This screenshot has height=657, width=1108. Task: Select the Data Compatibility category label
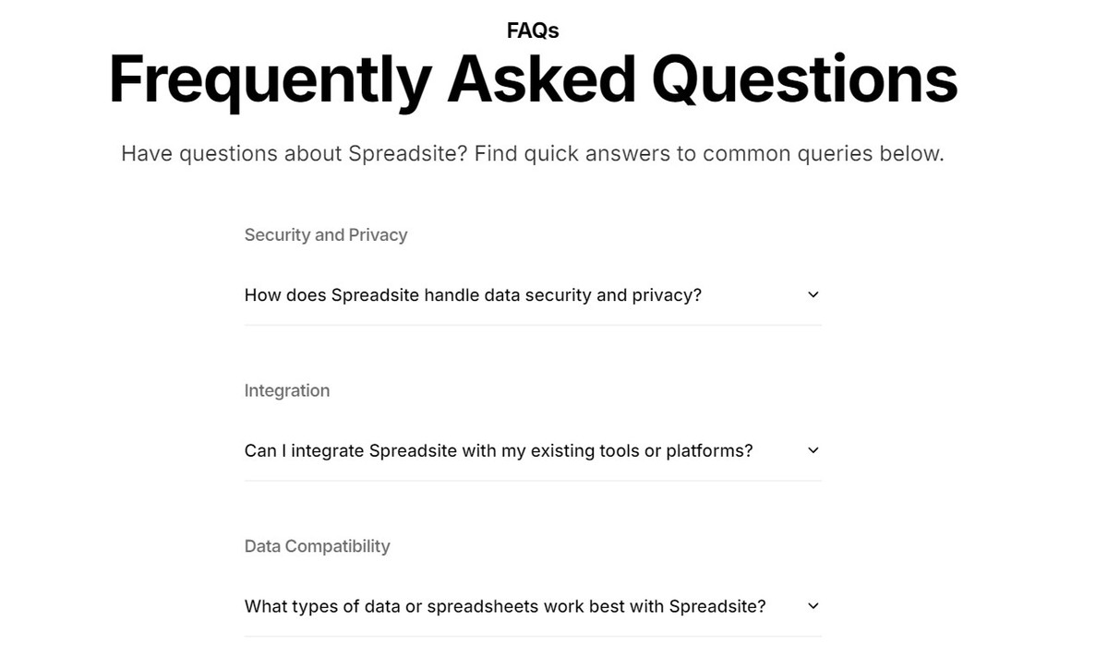(x=317, y=546)
